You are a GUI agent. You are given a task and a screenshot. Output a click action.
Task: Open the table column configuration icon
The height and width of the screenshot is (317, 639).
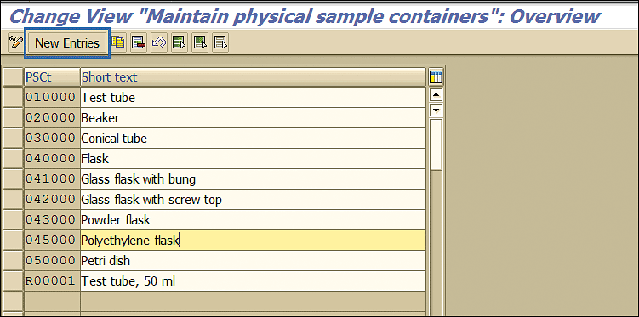coord(436,76)
